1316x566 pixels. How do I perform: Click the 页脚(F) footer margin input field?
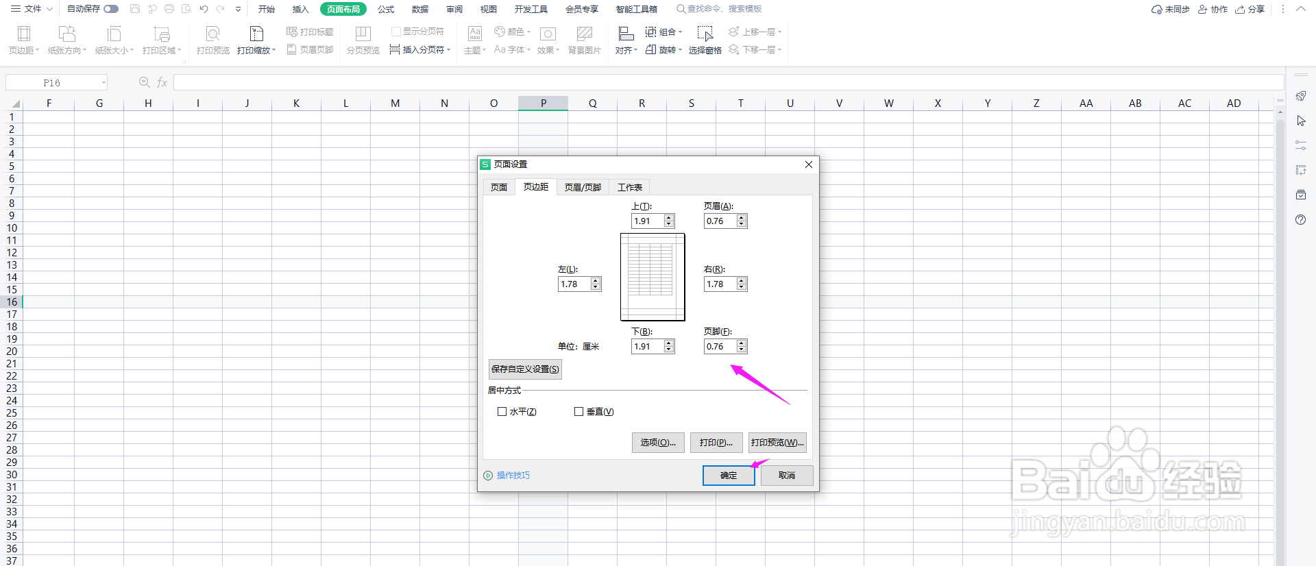720,346
